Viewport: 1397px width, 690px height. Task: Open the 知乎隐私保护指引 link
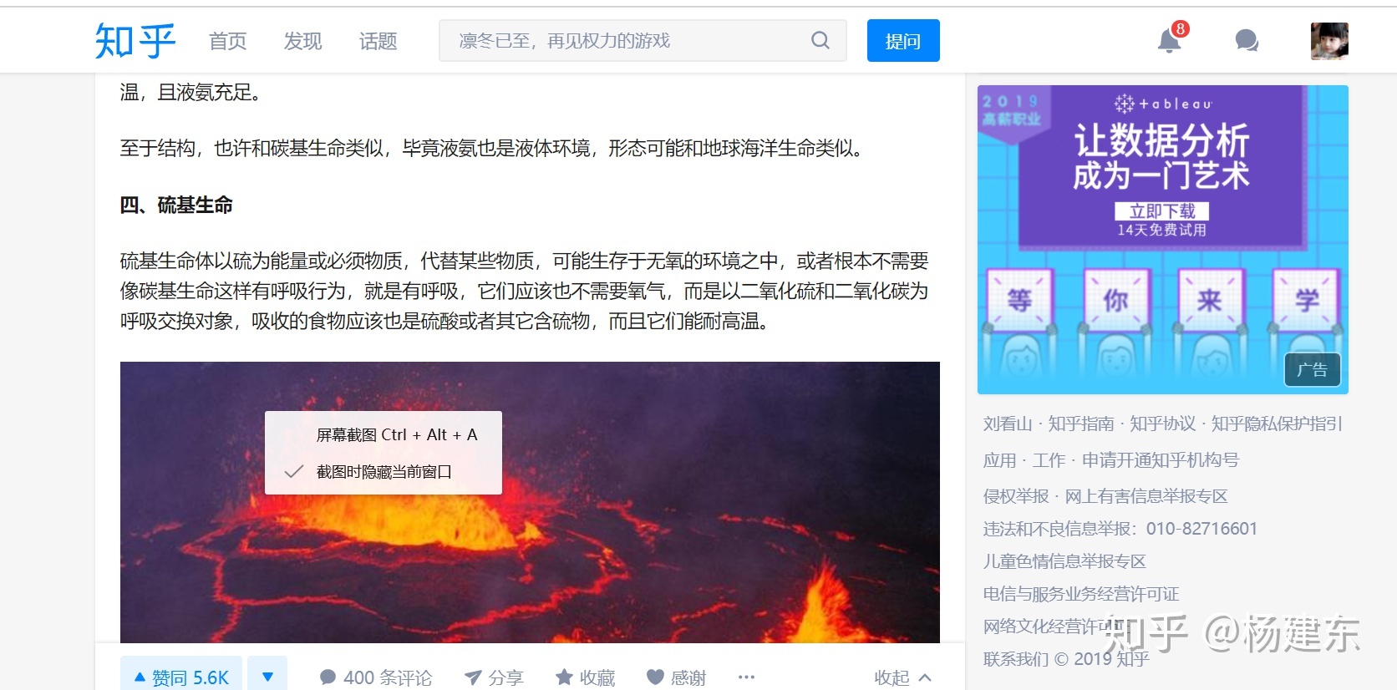[x=1277, y=424]
